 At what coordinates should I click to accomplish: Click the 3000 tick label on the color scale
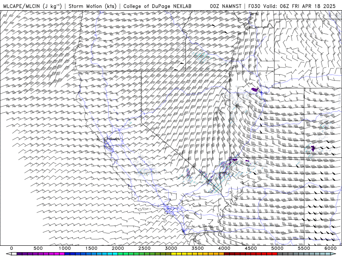click(x=171, y=248)
